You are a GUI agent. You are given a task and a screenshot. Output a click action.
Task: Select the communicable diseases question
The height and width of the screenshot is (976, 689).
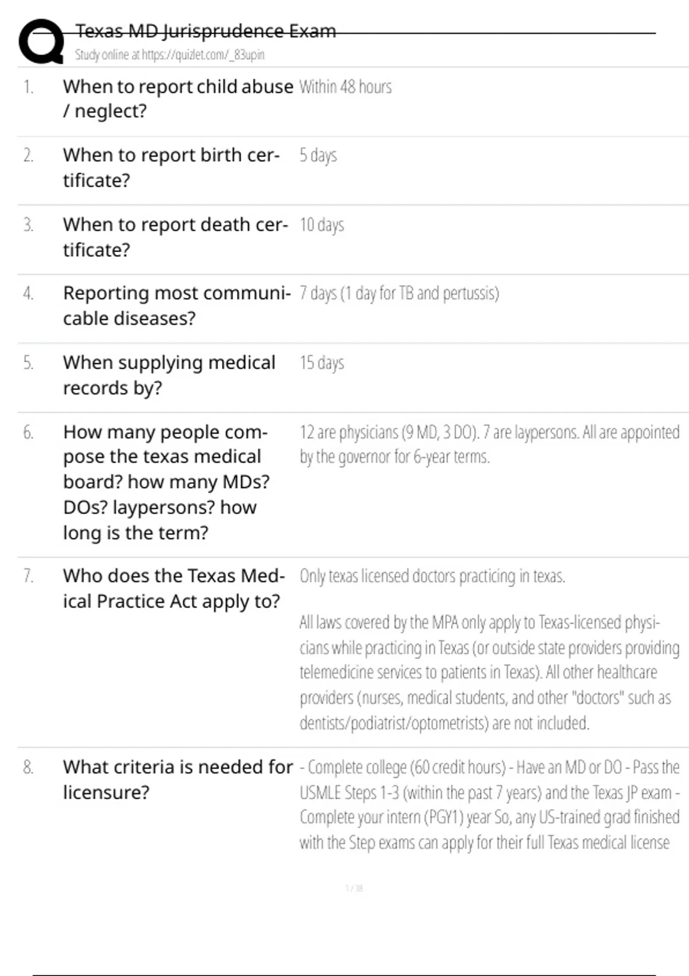click(177, 305)
